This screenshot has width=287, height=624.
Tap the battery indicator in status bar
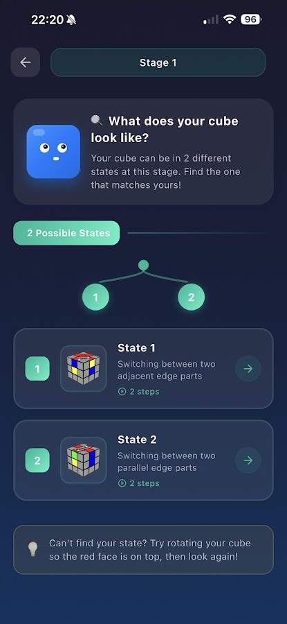click(x=251, y=19)
